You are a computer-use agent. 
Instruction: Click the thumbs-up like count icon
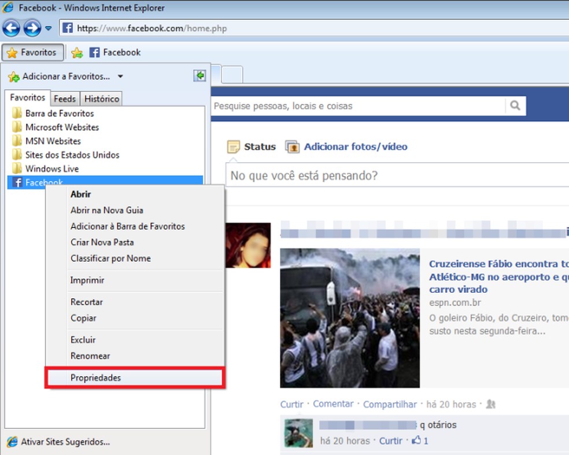[416, 440]
